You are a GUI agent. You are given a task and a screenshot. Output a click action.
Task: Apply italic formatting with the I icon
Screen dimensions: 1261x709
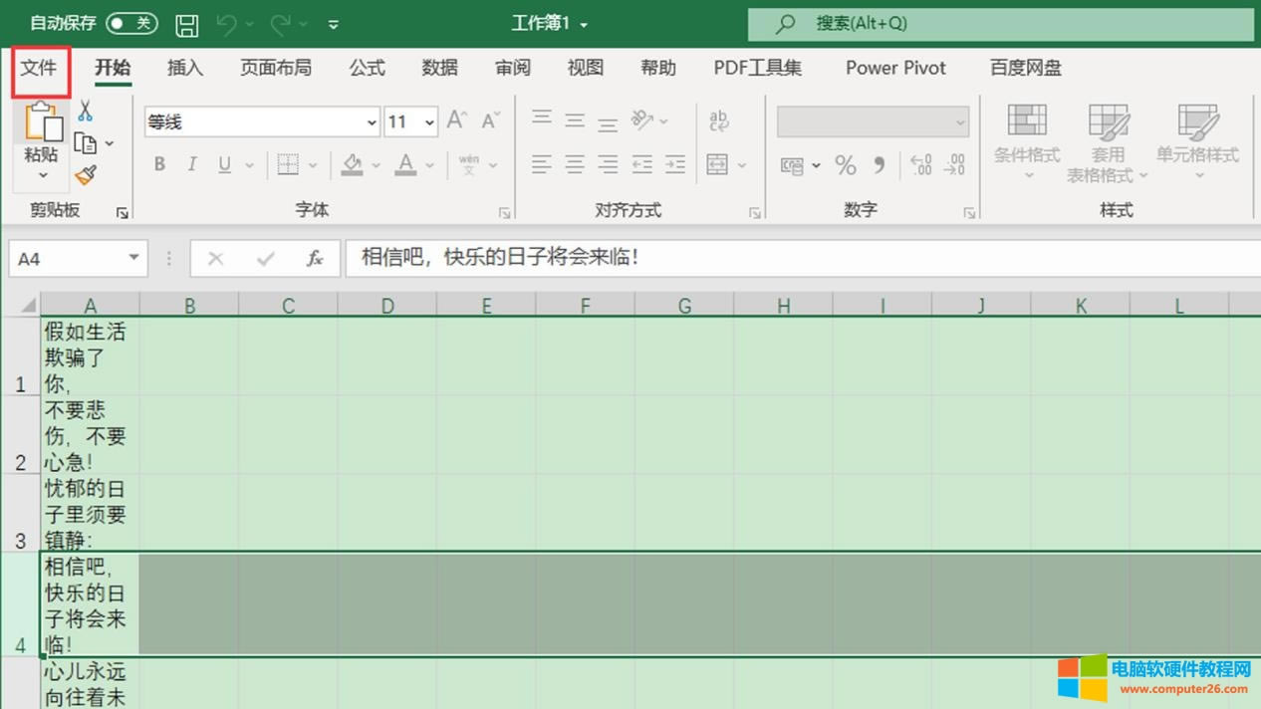click(191, 164)
